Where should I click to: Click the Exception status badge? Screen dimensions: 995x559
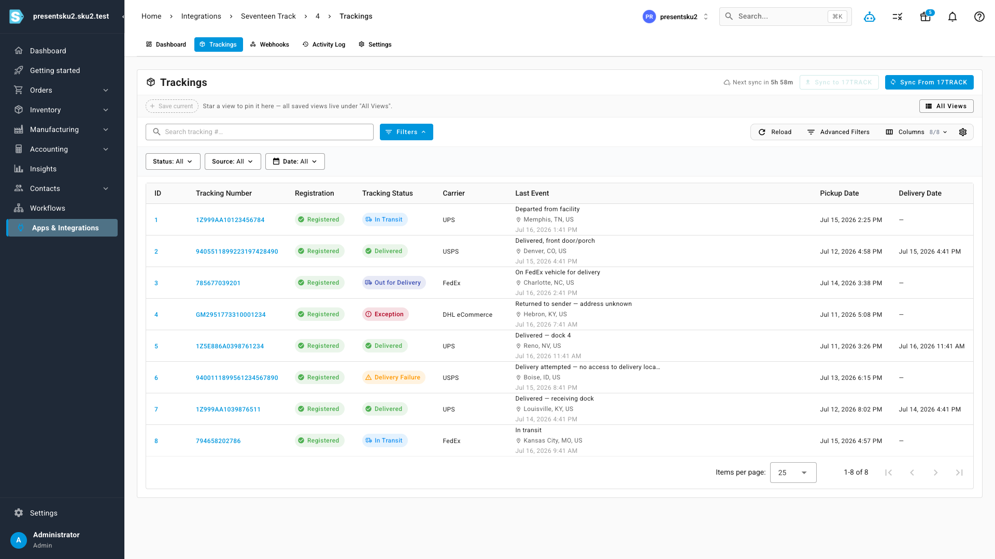point(386,314)
